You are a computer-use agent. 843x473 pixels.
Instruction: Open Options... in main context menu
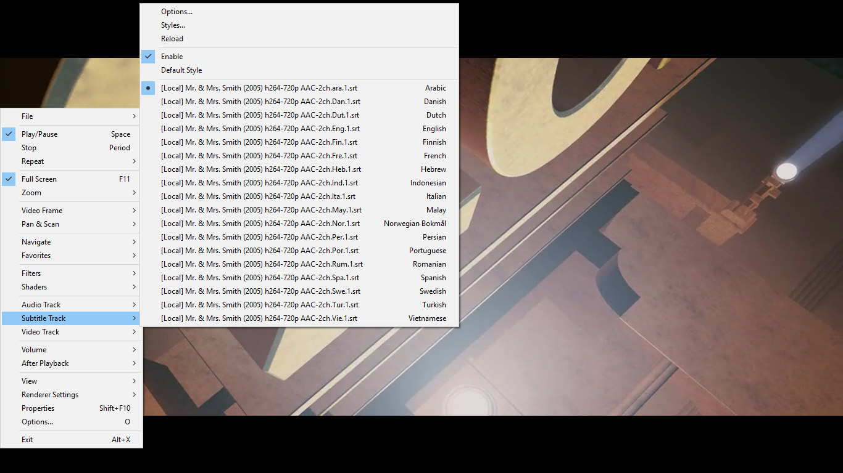click(71, 422)
